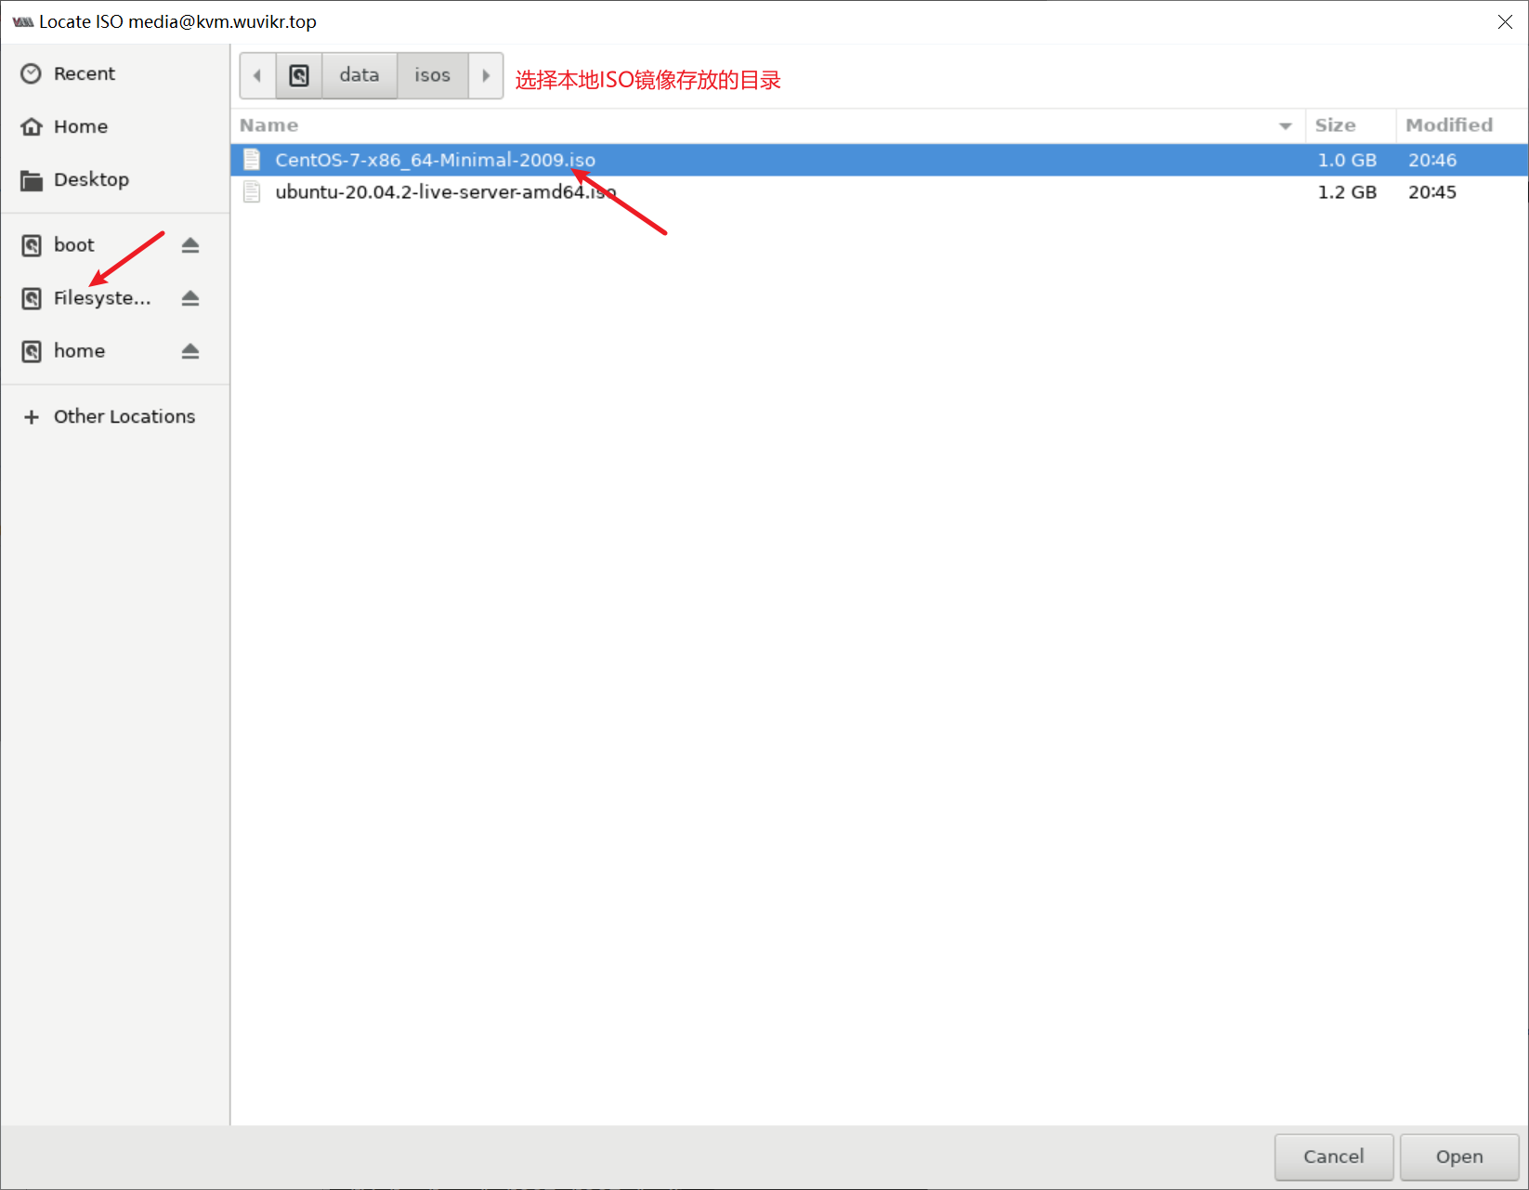The image size is (1529, 1190).
Task: Click the drive icon in the path bar
Action: pos(298,75)
